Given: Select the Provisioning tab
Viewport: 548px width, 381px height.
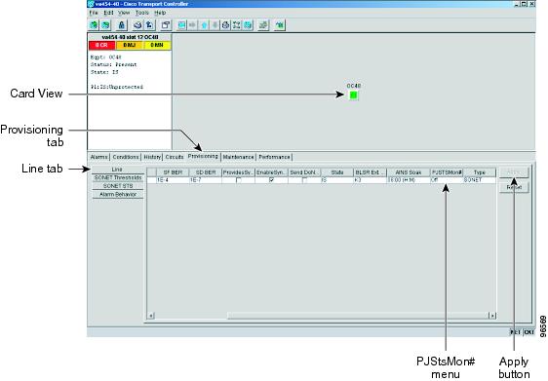Looking at the screenshot, I should pyautogui.click(x=203, y=156).
